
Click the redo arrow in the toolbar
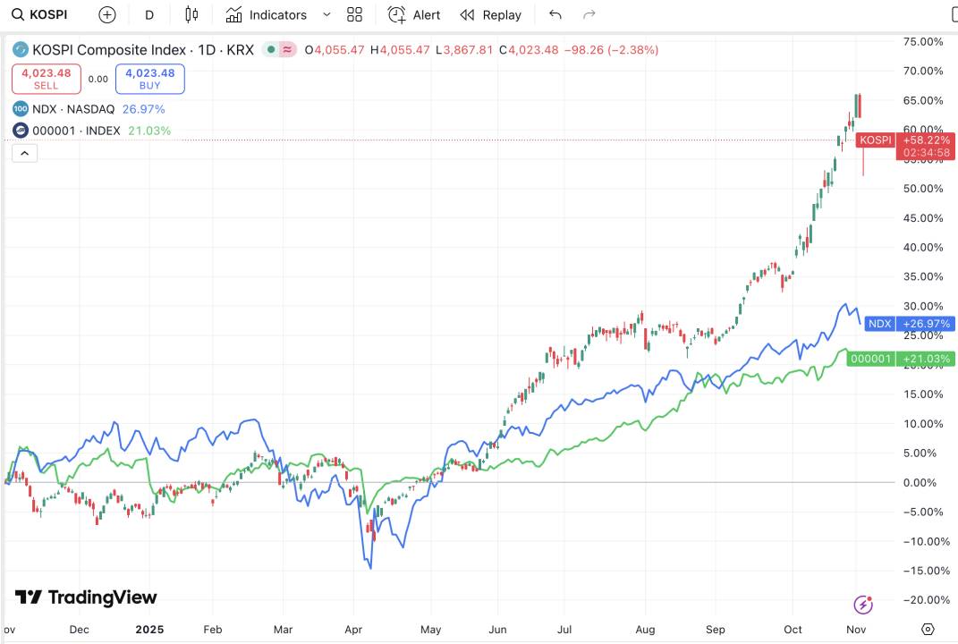click(x=588, y=14)
